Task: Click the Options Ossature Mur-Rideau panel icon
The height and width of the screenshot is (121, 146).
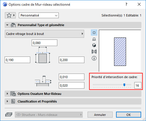Action: pos(13,94)
